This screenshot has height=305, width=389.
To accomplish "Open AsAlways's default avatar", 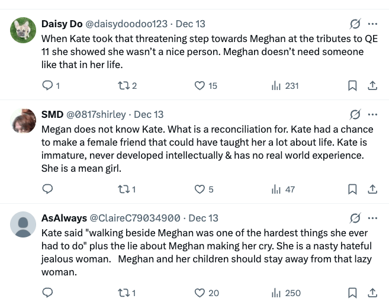I will (24, 225).
